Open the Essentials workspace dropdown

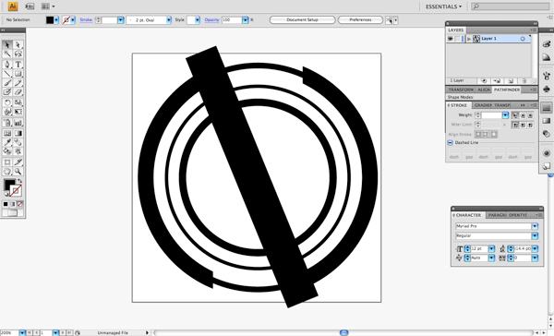(x=443, y=6)
